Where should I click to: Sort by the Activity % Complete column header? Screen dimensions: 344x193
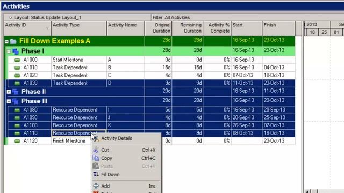pos(217,28)
